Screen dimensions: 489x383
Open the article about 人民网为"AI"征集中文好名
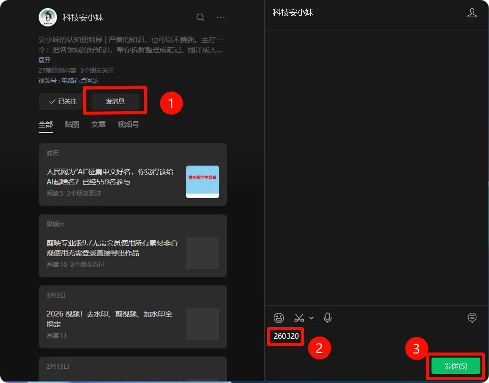click(x=132, y=175)
